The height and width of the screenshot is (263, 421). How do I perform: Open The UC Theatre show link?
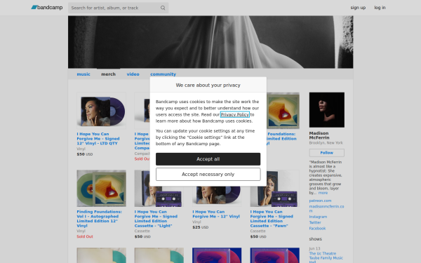[326, 257]
